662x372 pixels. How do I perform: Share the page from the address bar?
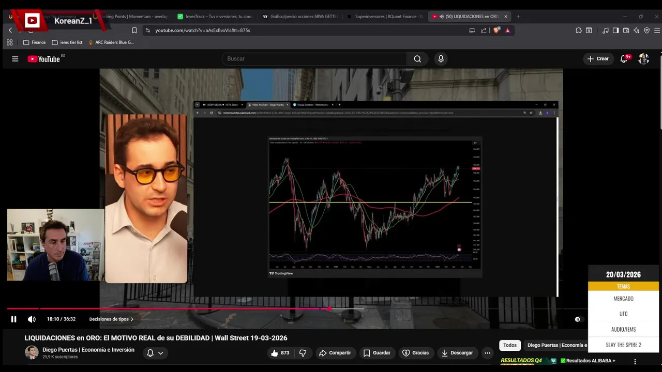tap(484, 30)
